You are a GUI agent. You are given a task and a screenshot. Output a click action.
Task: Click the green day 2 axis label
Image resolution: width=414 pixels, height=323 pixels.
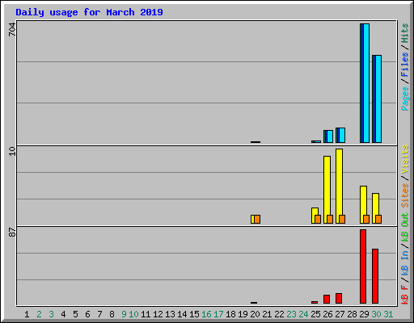[39, 314]
